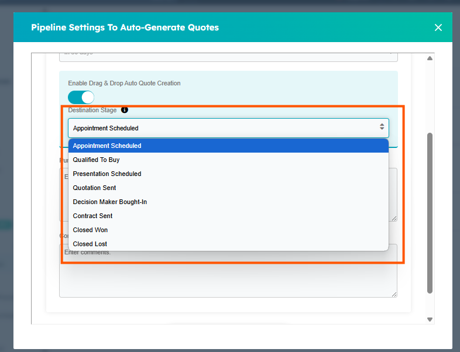Image resolution: width=460 pixels, height=352 pixels.
Task: Open the partially hidden dropdown above toggle
Action: click(228, 57)
